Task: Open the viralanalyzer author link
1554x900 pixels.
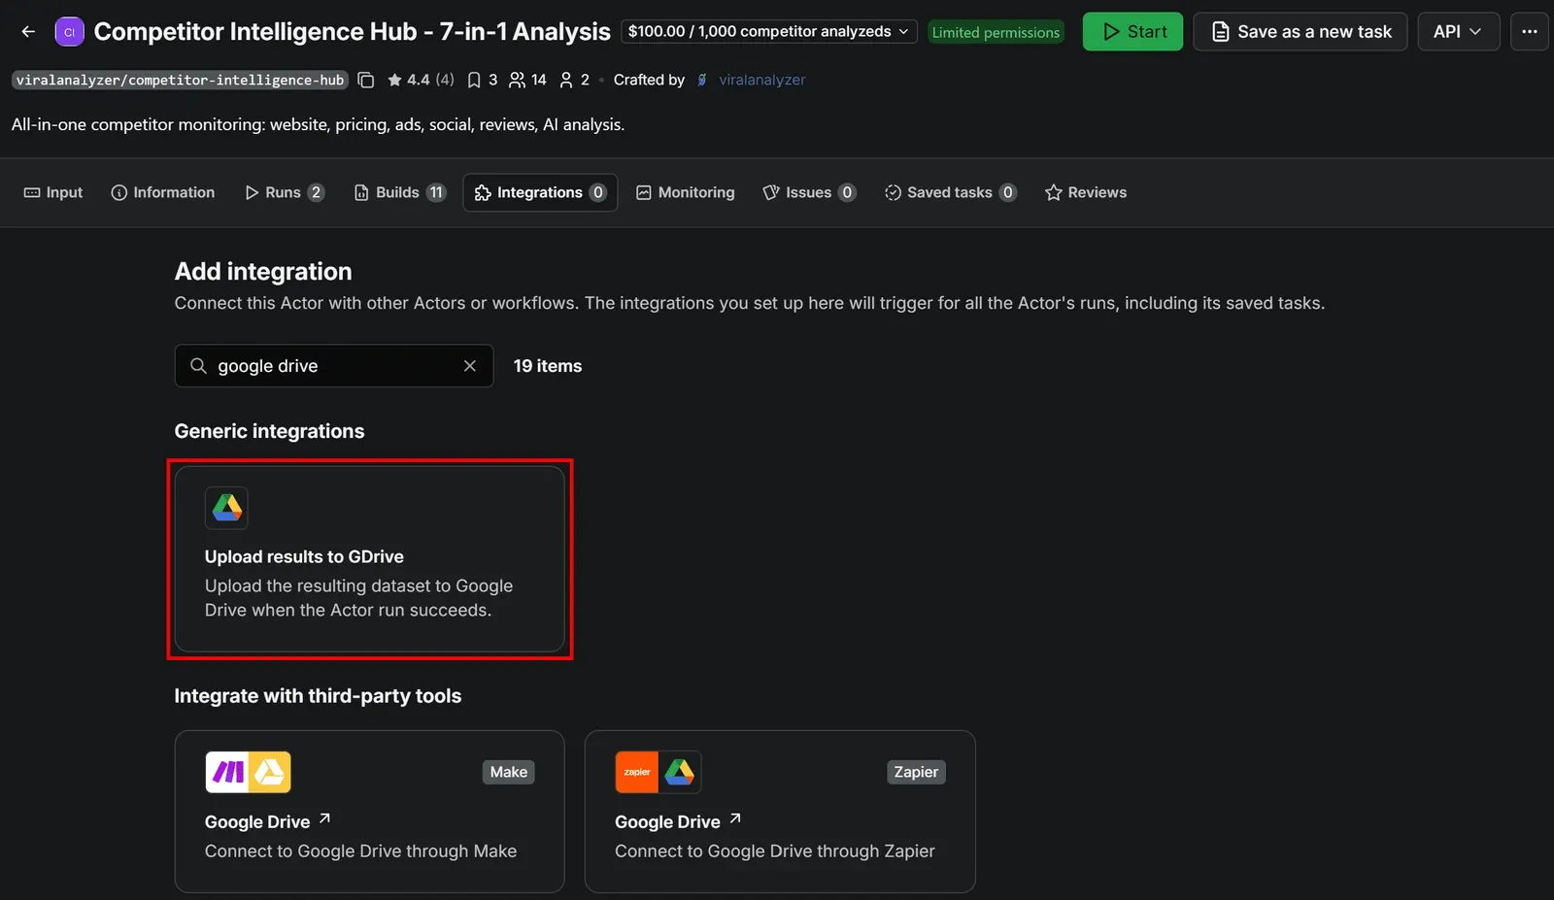Action: [x=762, y=80]
